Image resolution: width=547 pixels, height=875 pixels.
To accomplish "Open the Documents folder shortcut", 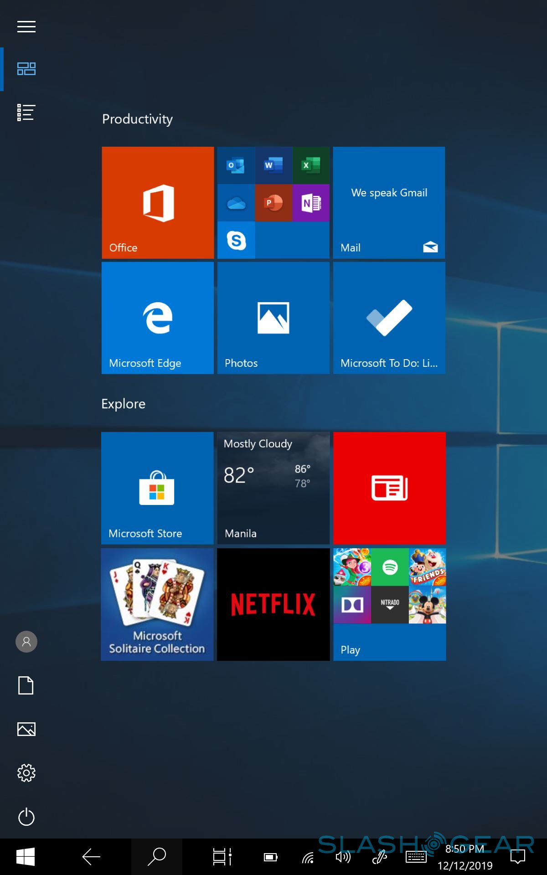I will point(26,685).
